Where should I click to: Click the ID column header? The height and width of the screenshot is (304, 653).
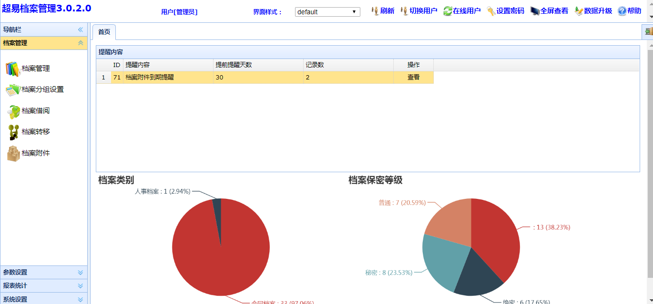117,65
